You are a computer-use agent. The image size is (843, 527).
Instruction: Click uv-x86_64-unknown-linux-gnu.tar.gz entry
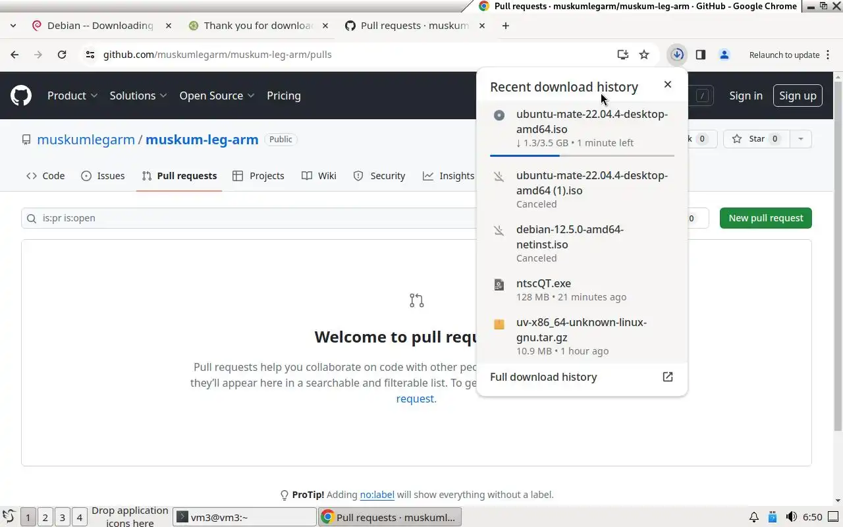(582, 330)
